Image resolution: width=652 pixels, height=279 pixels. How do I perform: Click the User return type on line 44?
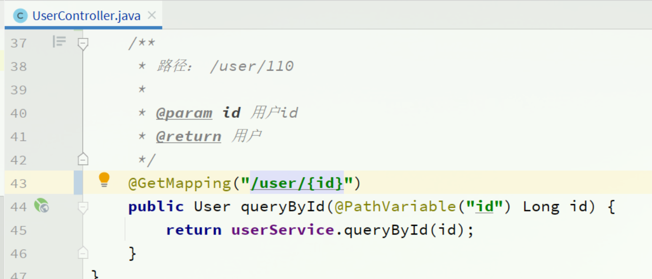click(x=212, y=207)
